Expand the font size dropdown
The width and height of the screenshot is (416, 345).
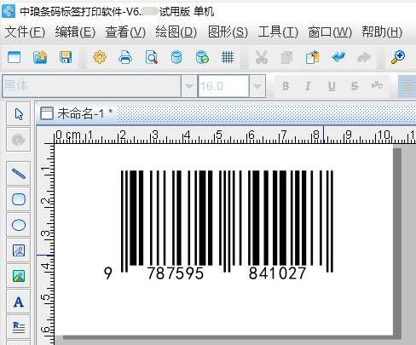coord(257,86)
